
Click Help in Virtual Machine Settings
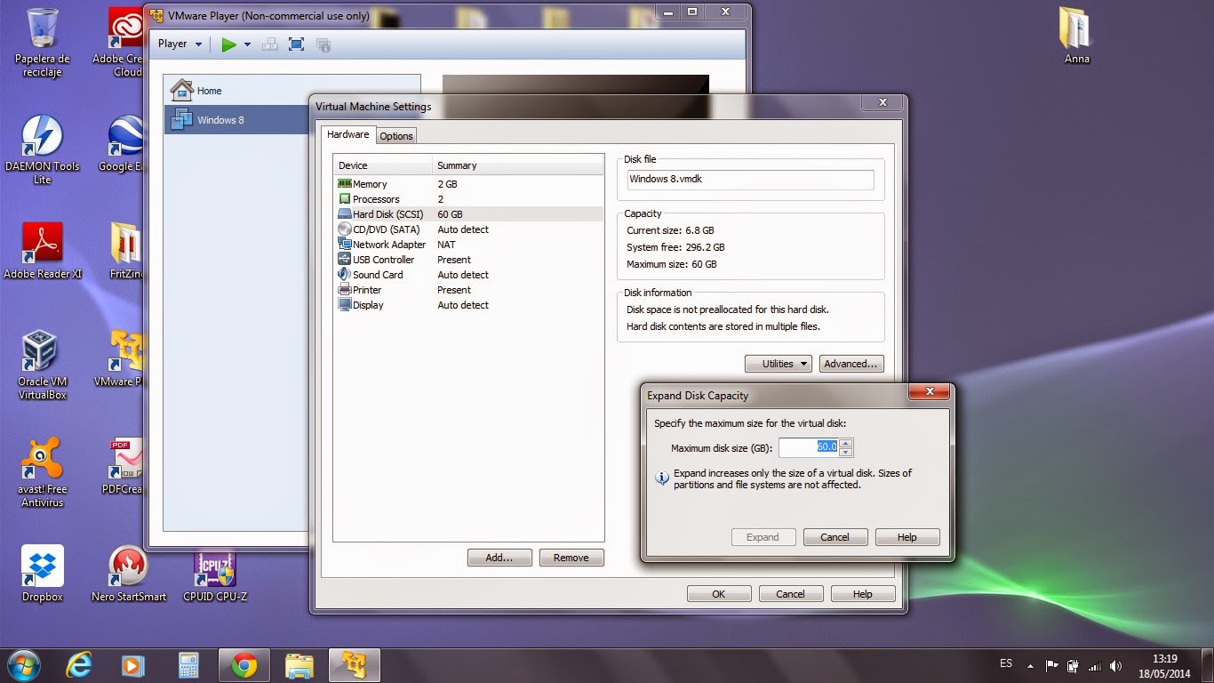[x=863, y=594]
